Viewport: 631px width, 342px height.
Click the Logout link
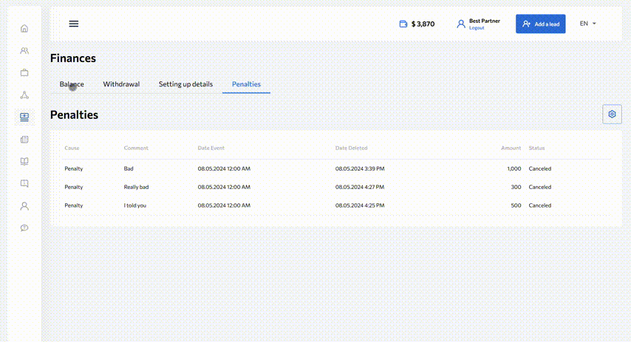(x=477, y=28)
